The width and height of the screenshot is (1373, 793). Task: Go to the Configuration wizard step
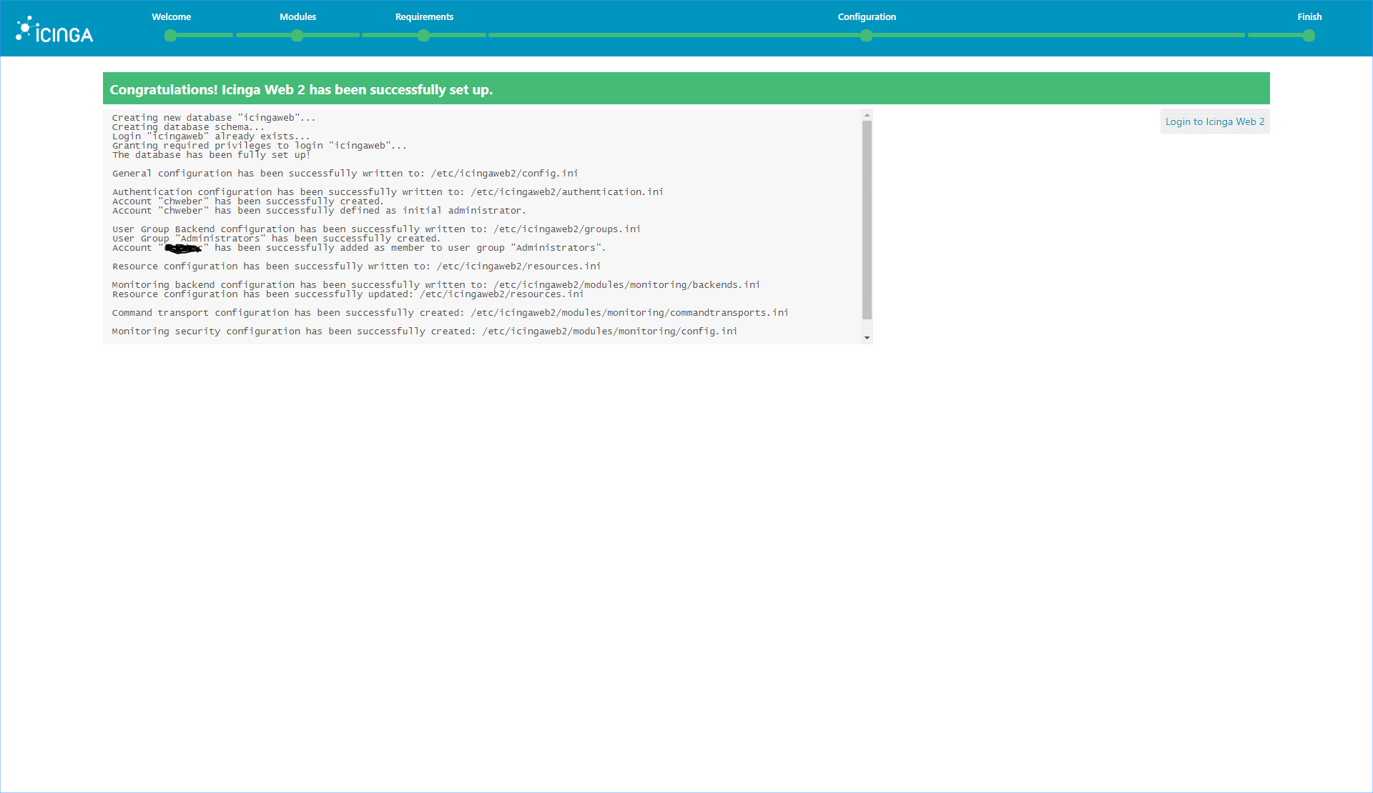[867, 16]
